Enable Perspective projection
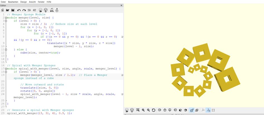The image size is (264, 115). pyautogui.click(x=192, y=110)
